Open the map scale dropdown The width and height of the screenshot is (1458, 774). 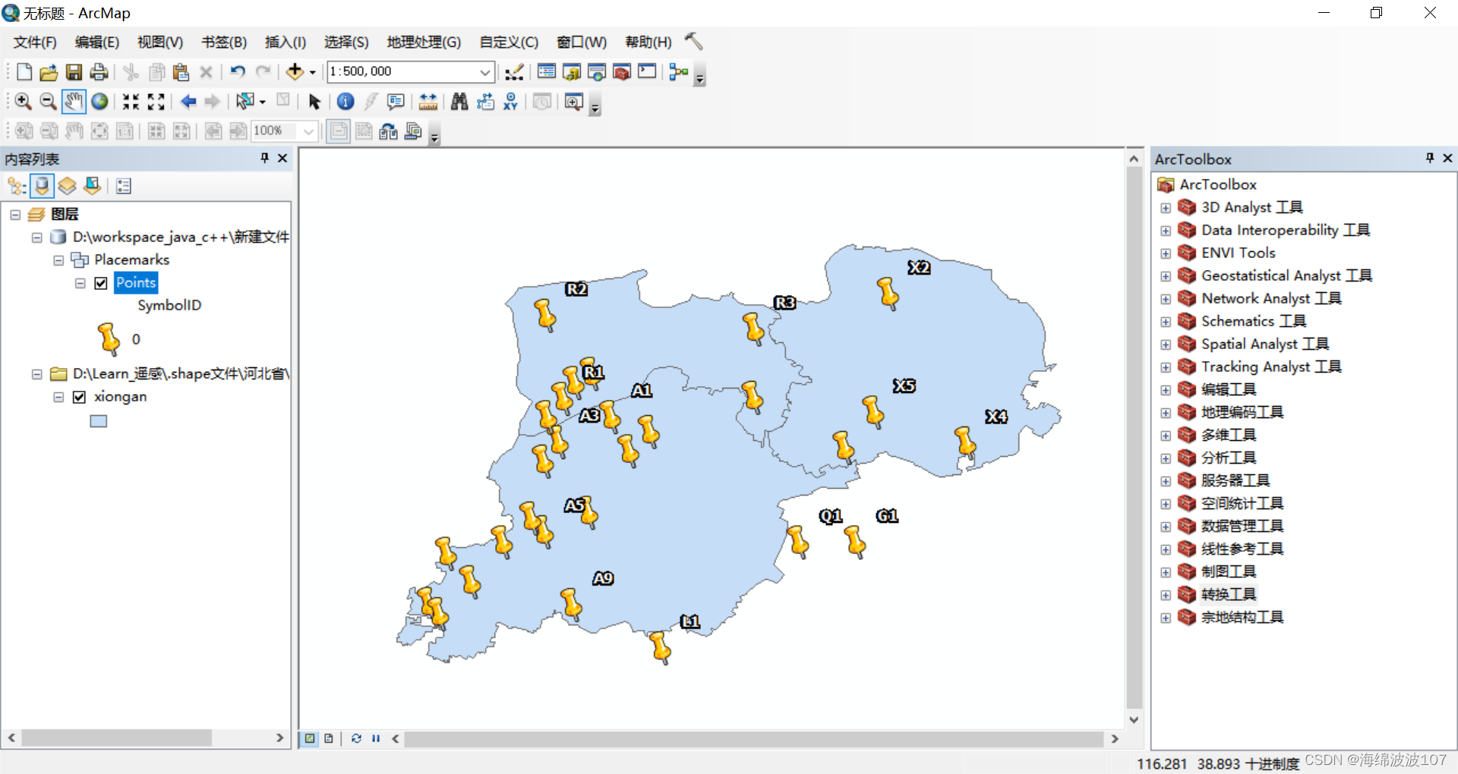coord(485,72)
